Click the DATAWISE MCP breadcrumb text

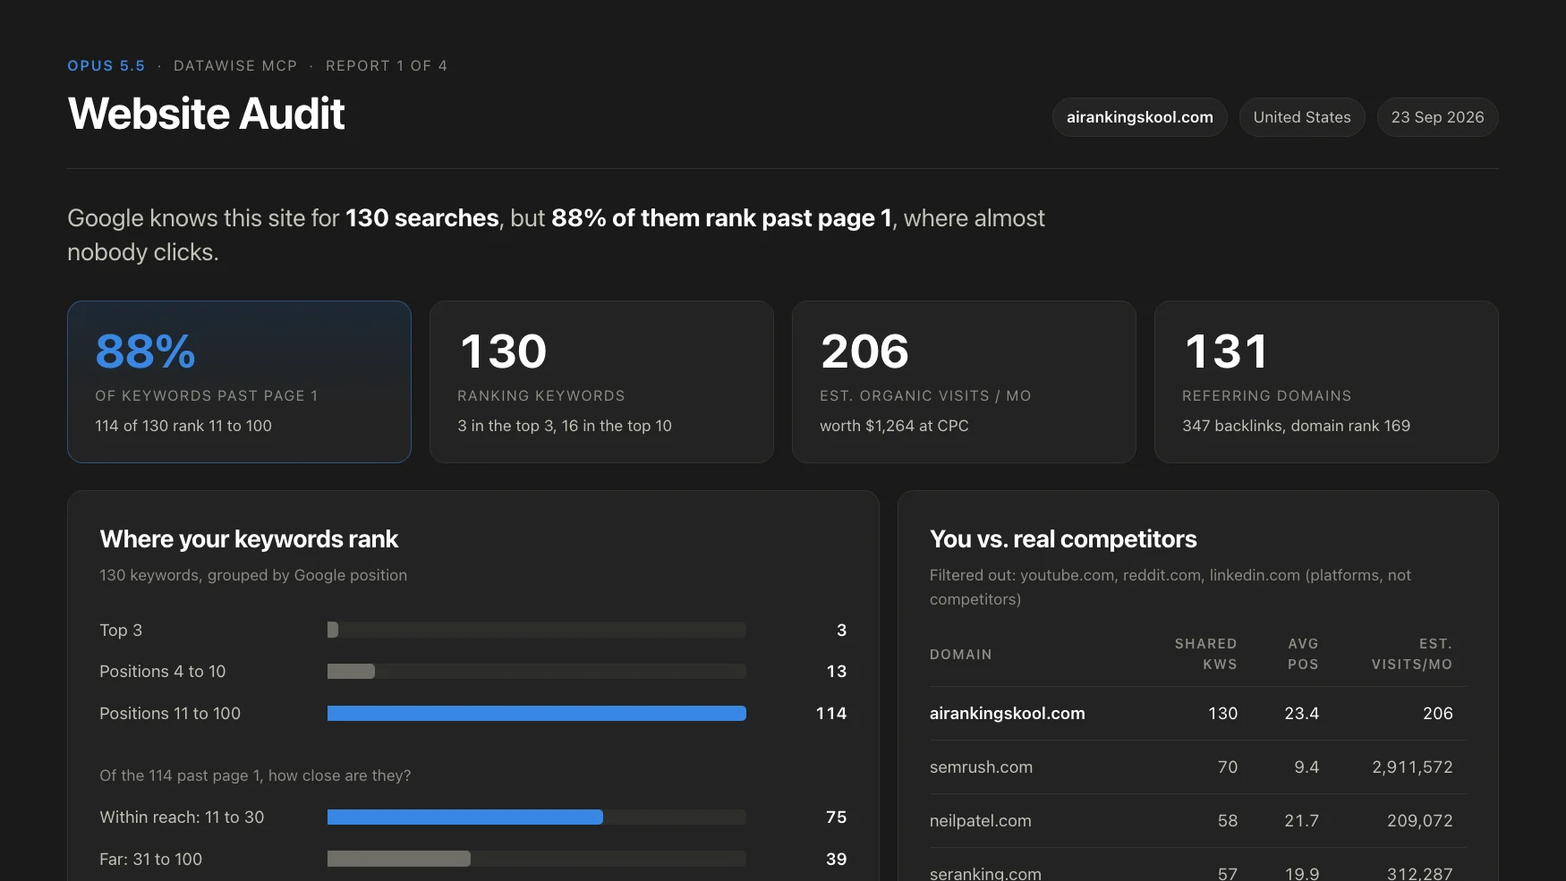click(x=235, y=65)
